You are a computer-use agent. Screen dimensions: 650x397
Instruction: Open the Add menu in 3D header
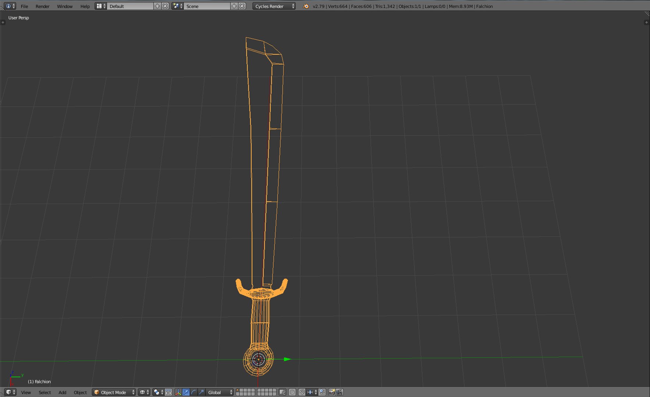click(63, 393)
